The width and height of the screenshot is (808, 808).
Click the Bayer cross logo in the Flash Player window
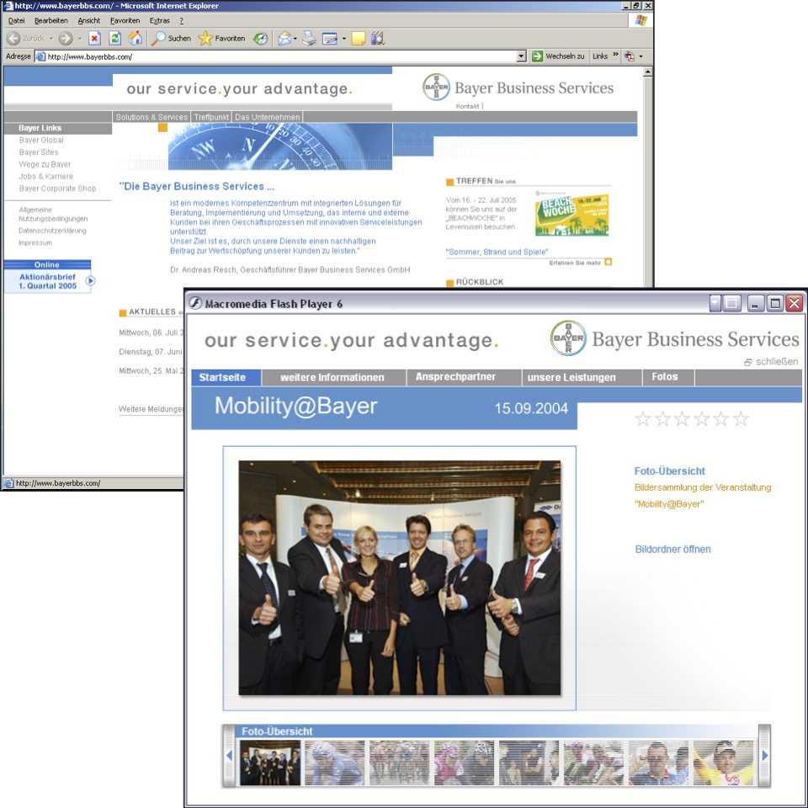568,338
